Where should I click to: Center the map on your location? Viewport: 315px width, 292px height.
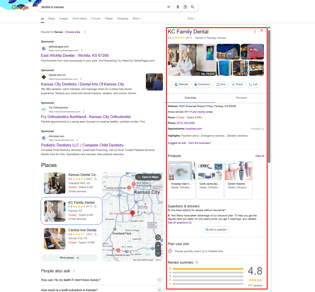pyautogui.click(x=158, y=237)
